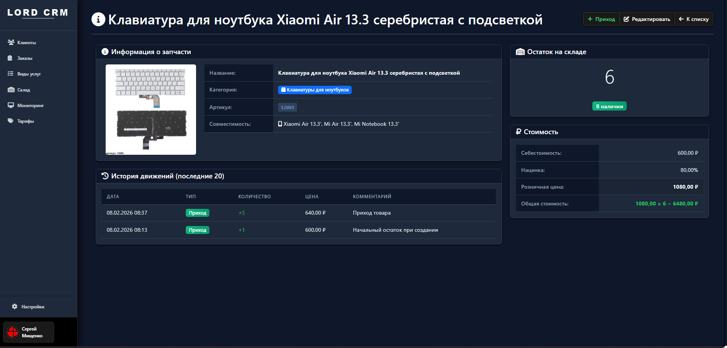Viewport: 727px width, 348px height.
Task: Open the Клиенты menu item
Action: (26, 43)
